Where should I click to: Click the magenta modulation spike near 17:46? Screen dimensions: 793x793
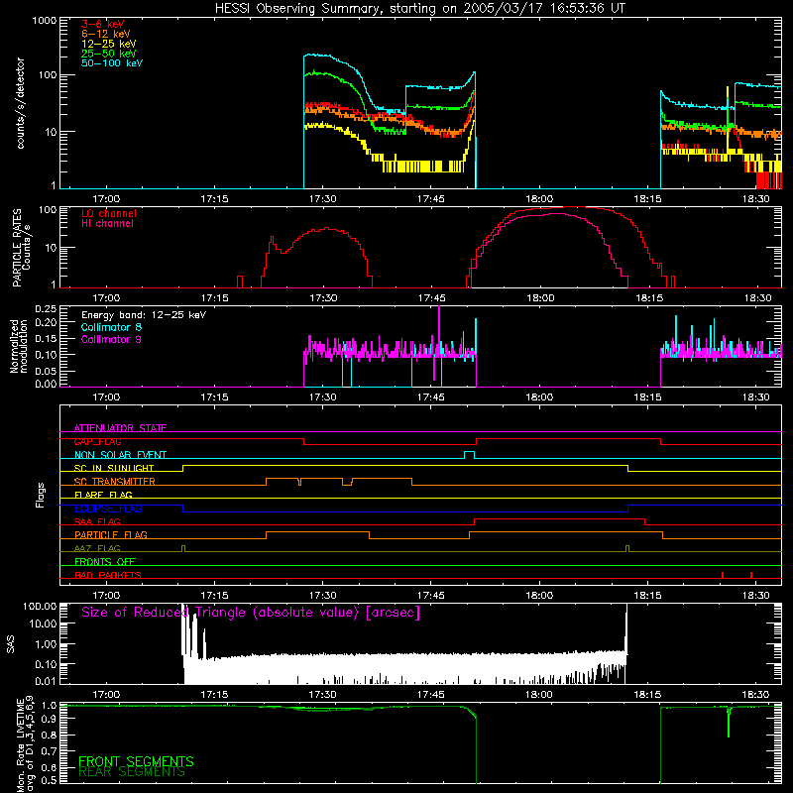coord(439,331)
